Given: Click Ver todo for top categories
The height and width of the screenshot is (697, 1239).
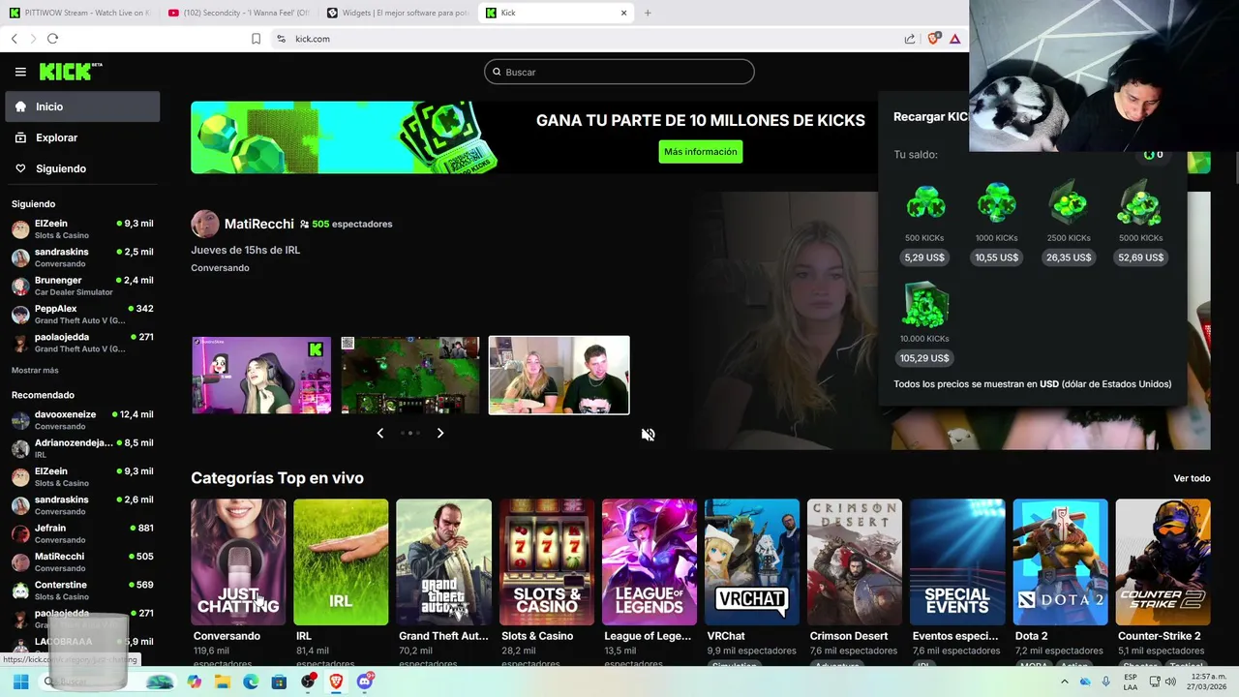Looking at the screenshot, I should click(x=1192, y=478).
